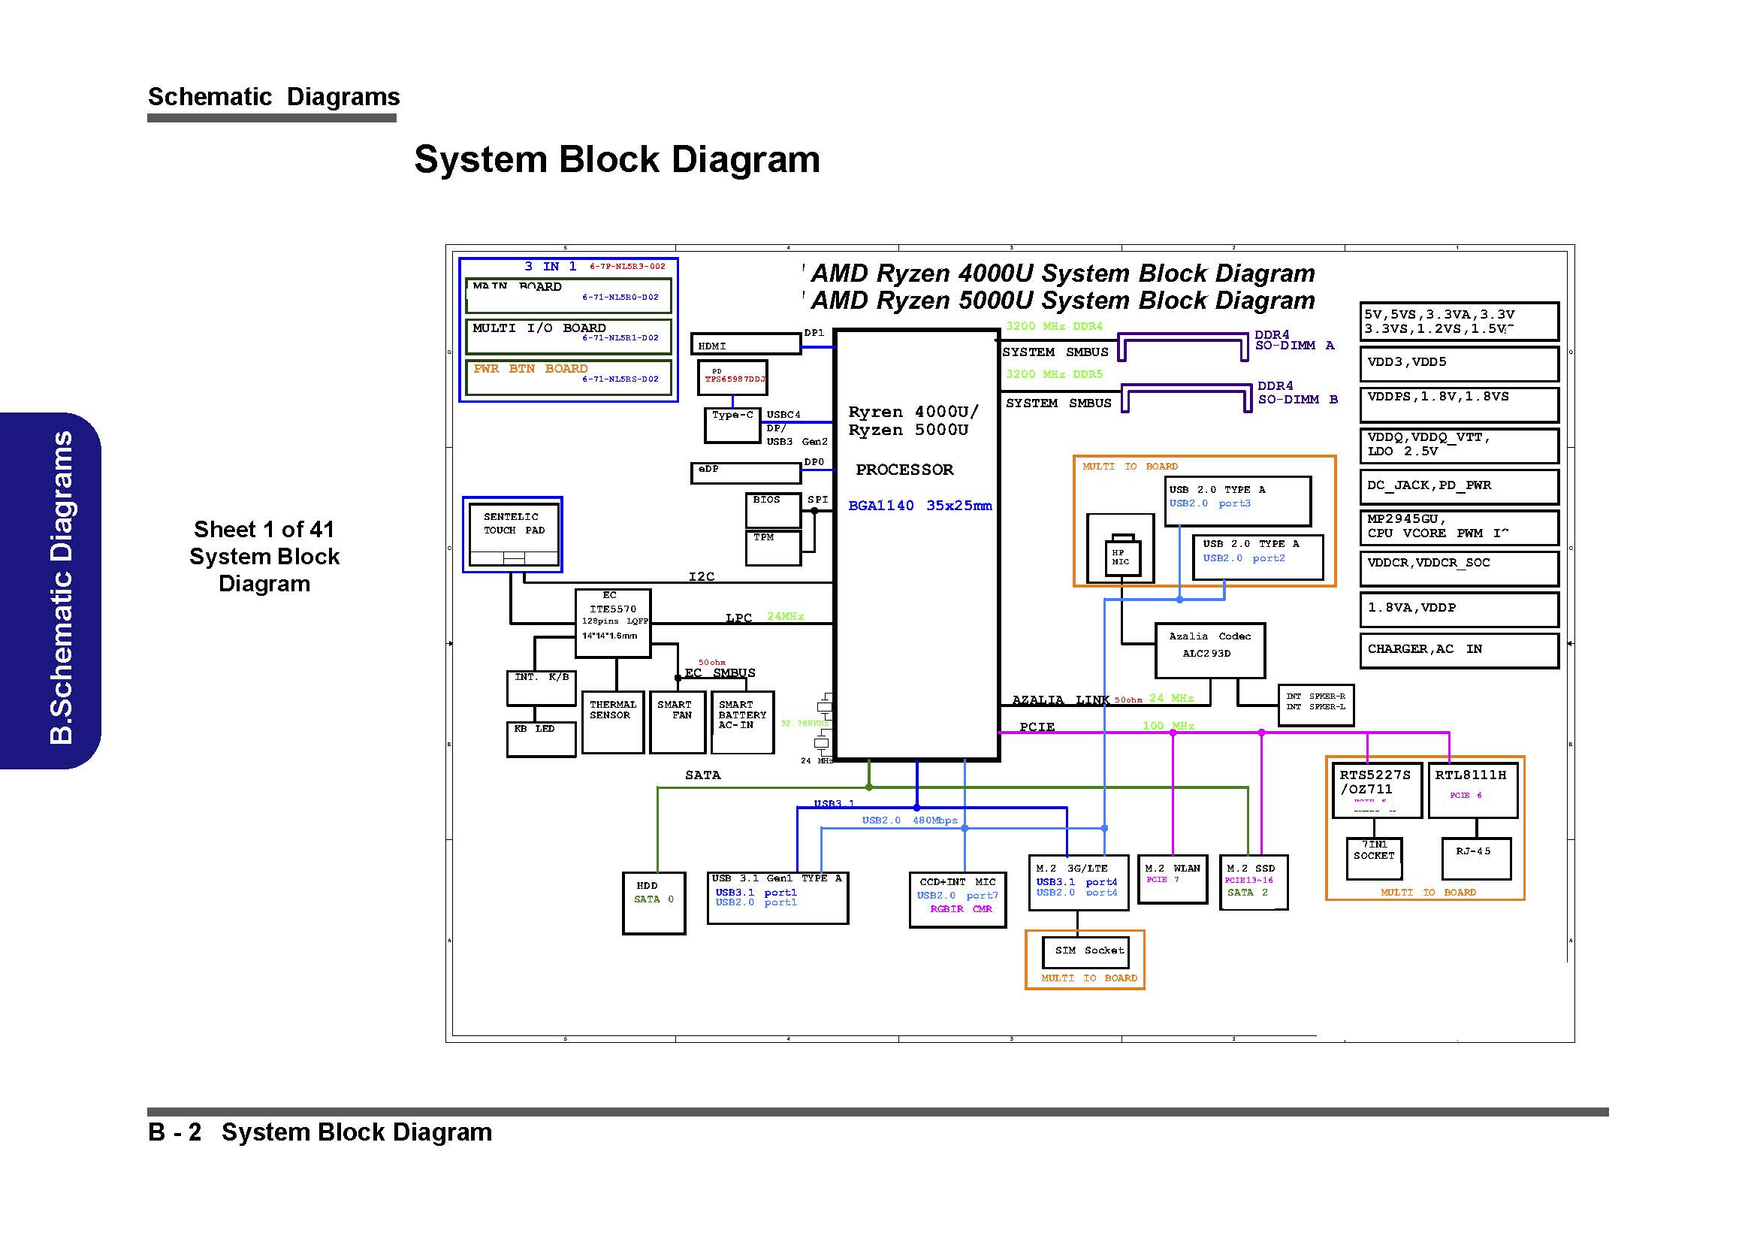Viewport: 1757px width, 1242px height.
Task: Click the 'SENTELIC TOUCH PAD' block
Action: click(513, 534)
